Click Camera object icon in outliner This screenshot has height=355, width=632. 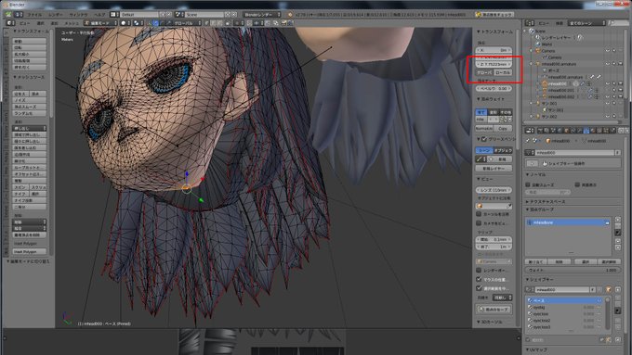pos(538,51)
